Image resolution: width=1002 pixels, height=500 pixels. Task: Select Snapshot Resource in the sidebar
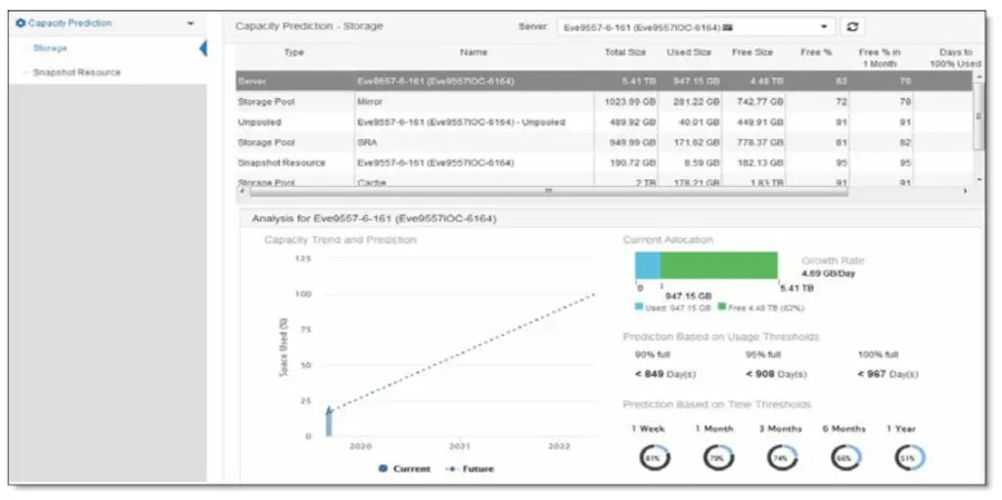pyautogui.click(x=76, y=72)
